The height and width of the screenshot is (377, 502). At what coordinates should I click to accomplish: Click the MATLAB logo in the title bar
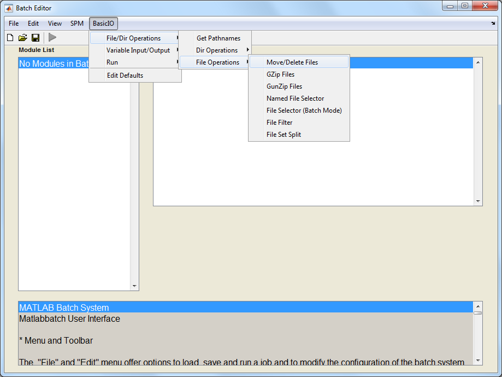click(9, 8)
